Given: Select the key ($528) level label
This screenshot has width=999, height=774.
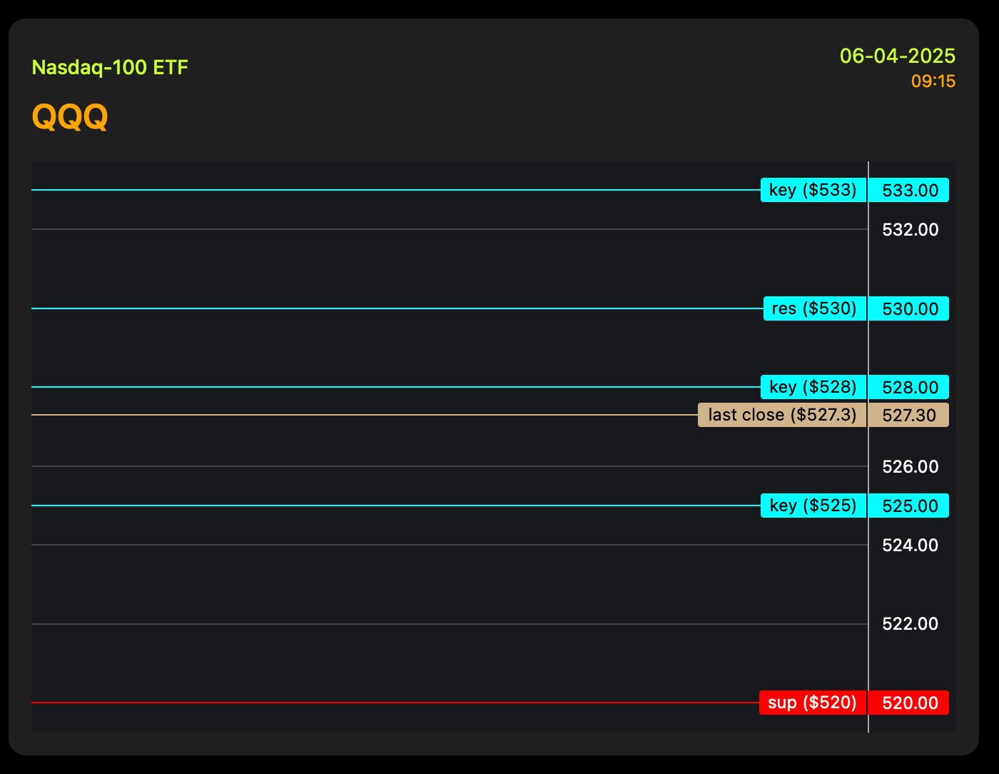Looking at the screenshot, I should click(813, 387).
